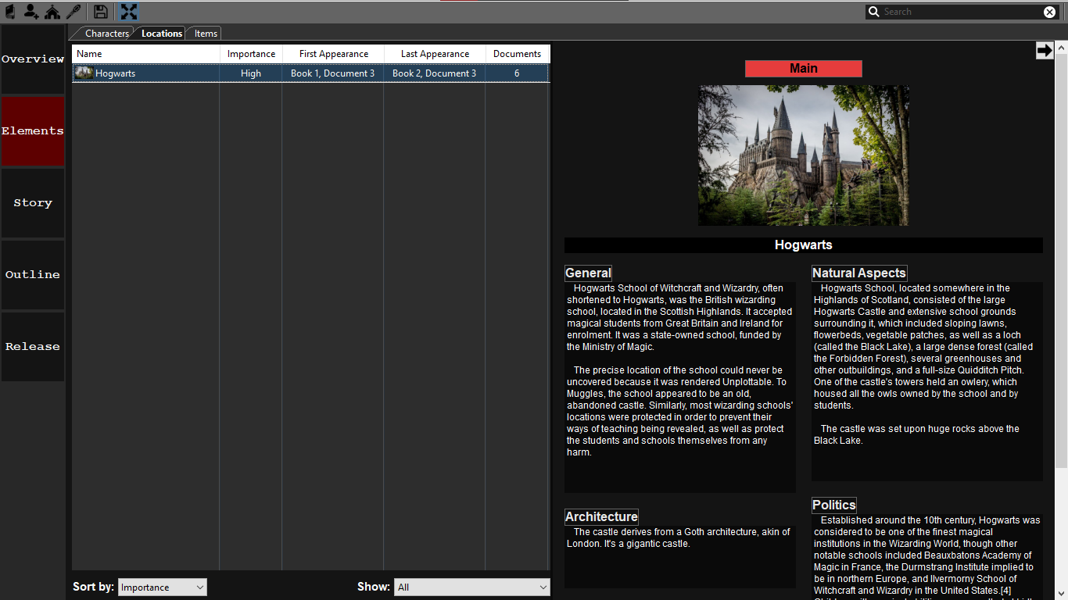Open the Show All dropdown
The width and height of the screenshot is (1068, 600).
pos(472,587)
